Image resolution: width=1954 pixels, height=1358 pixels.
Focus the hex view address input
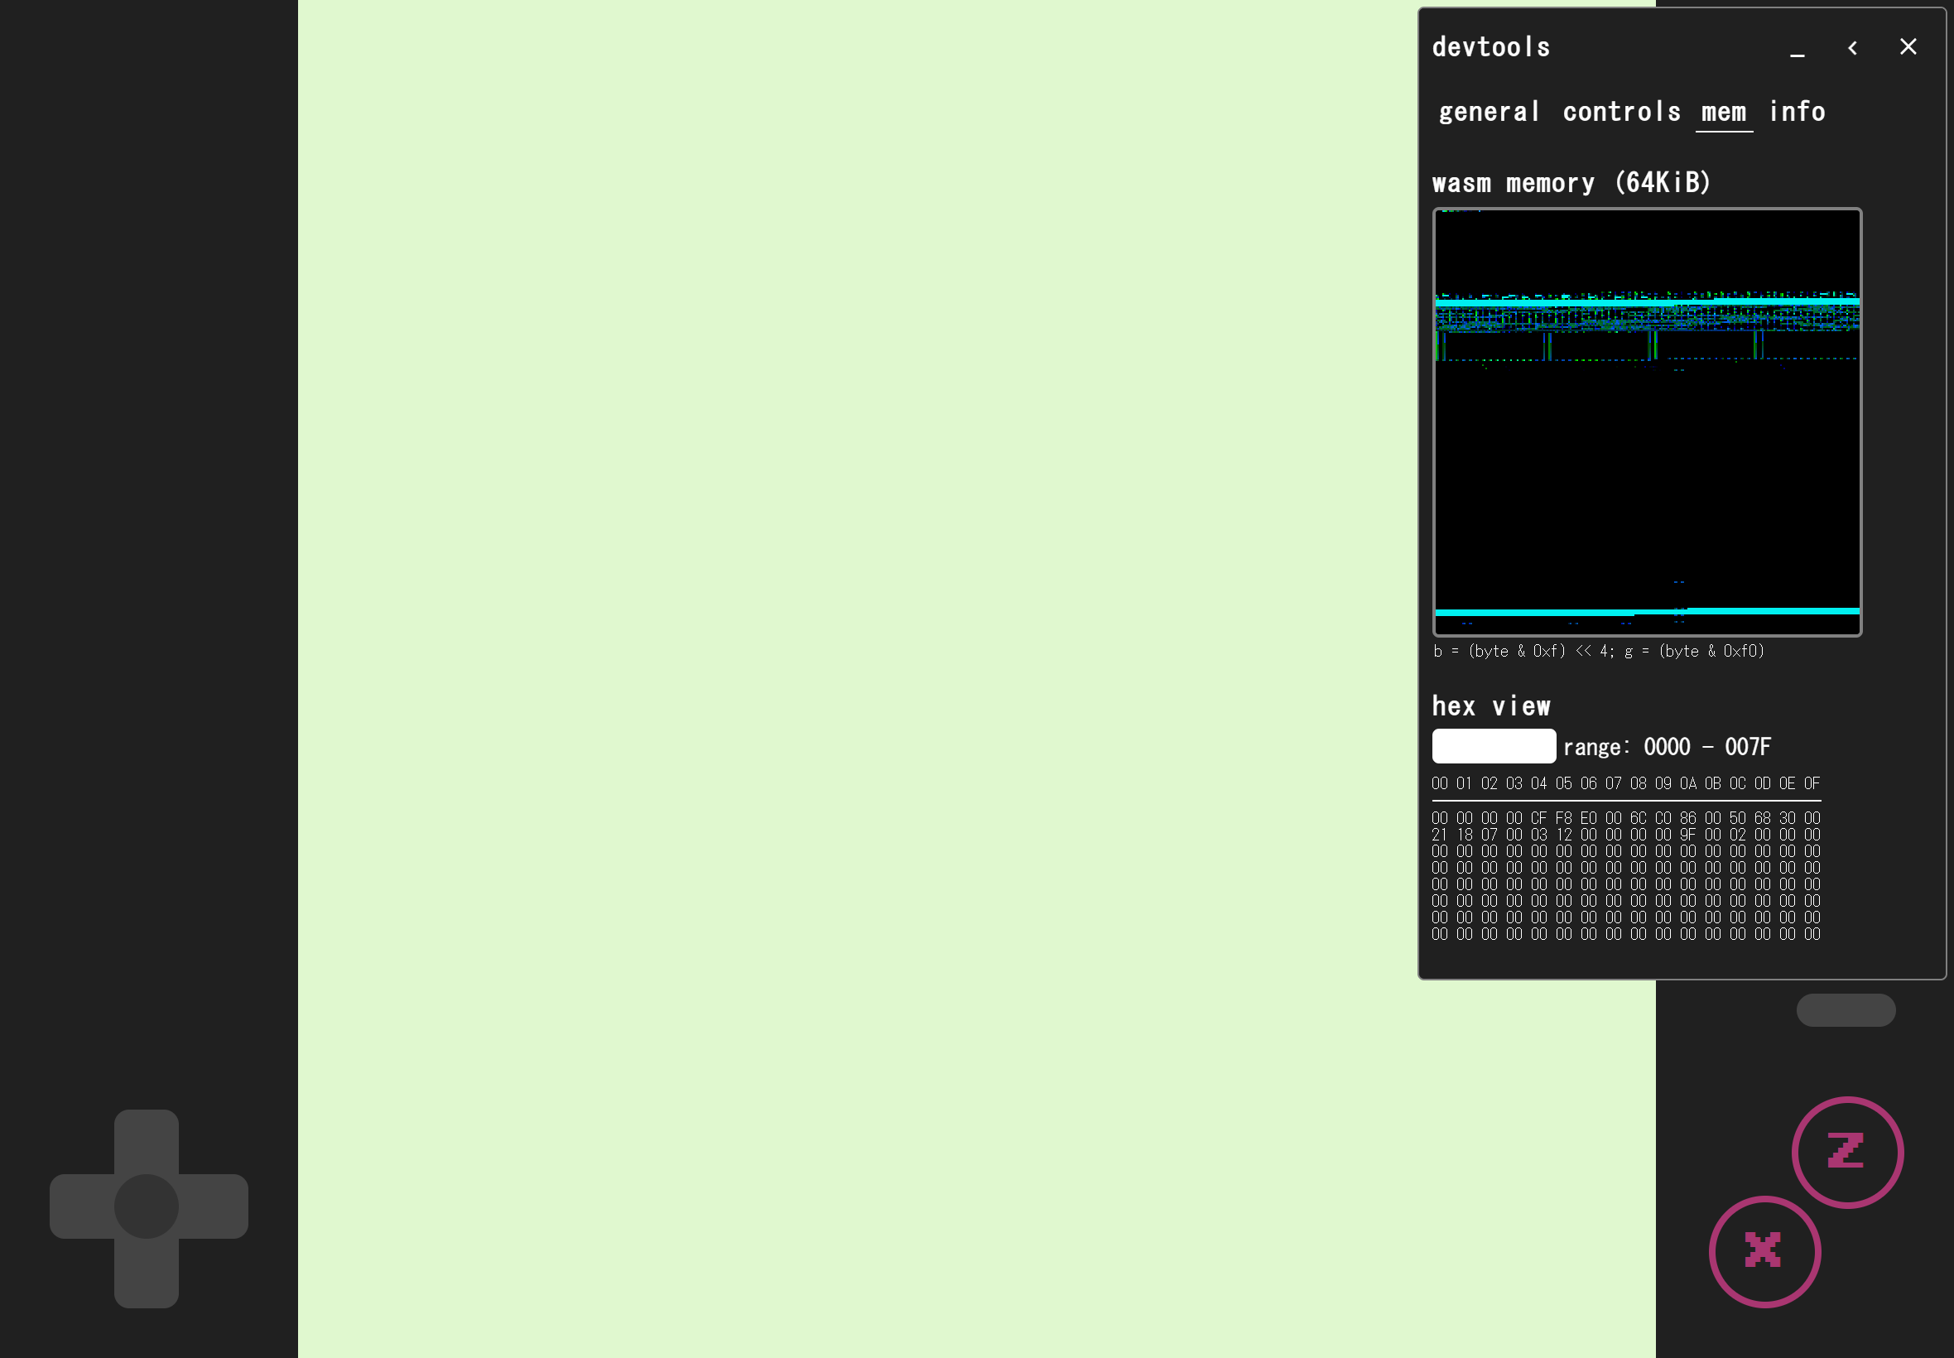[x=1494, y=746]
